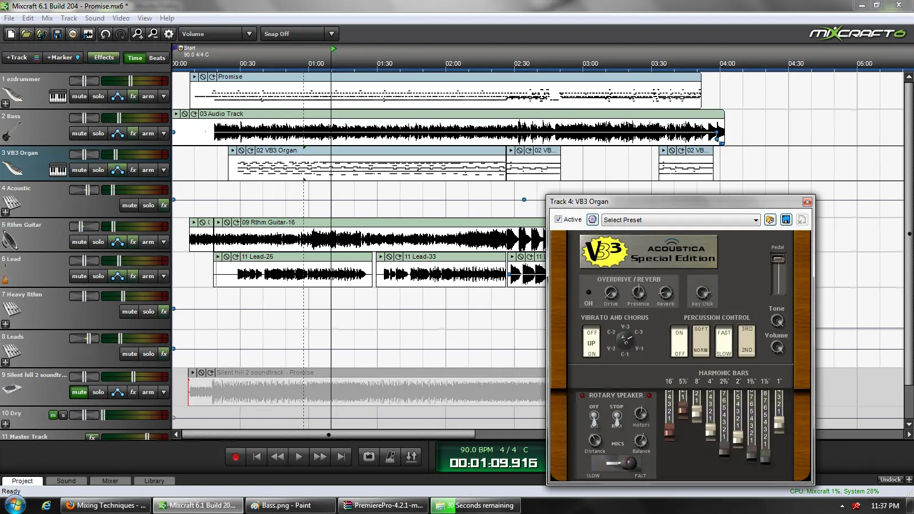This screenshot has width=914, height=514.
Task: Click the redo arrow icon
Action: tap(121, 34)
